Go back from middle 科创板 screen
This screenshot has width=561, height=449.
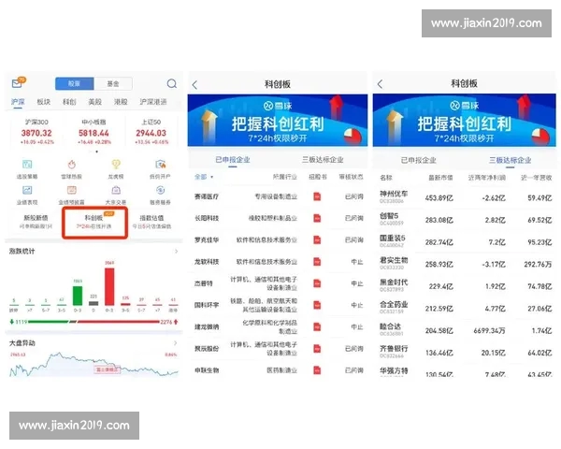(194, 85)
